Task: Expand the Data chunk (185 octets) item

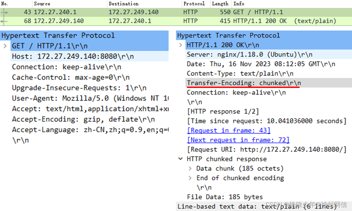Action: pyautogui.click(x=190, y=168)
